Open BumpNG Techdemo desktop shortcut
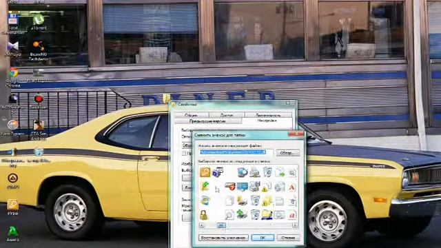The width and height of the screenshot is (441, 248). pos(39,50)
